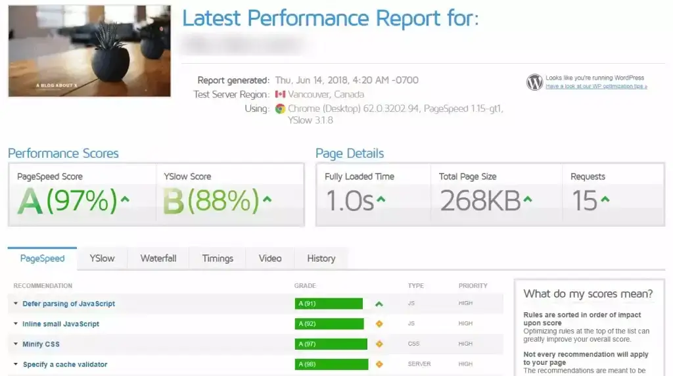
Task: Click the orange diamond in Minify CSS row
Action: coord(379,344)
